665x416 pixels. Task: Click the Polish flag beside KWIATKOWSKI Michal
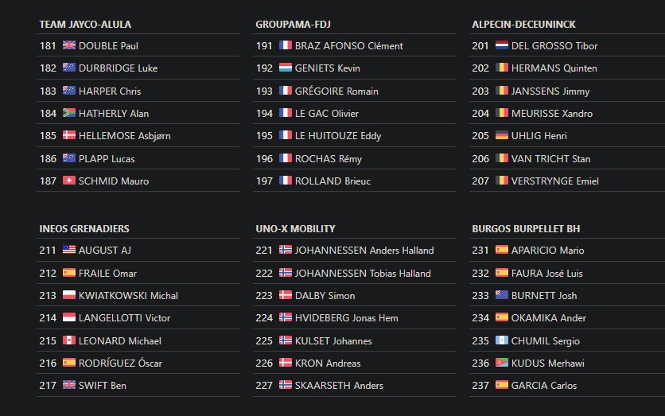[x=69, y=295]
